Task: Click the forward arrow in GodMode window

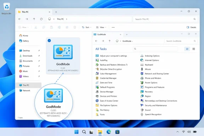Action: click(103, 41)
